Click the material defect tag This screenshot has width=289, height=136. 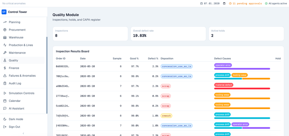pyautogui.click(x=224, y=85)
